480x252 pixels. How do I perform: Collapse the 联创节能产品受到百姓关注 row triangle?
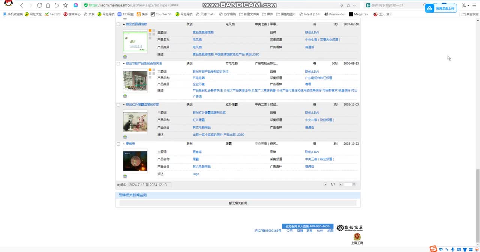click(124, 64)
